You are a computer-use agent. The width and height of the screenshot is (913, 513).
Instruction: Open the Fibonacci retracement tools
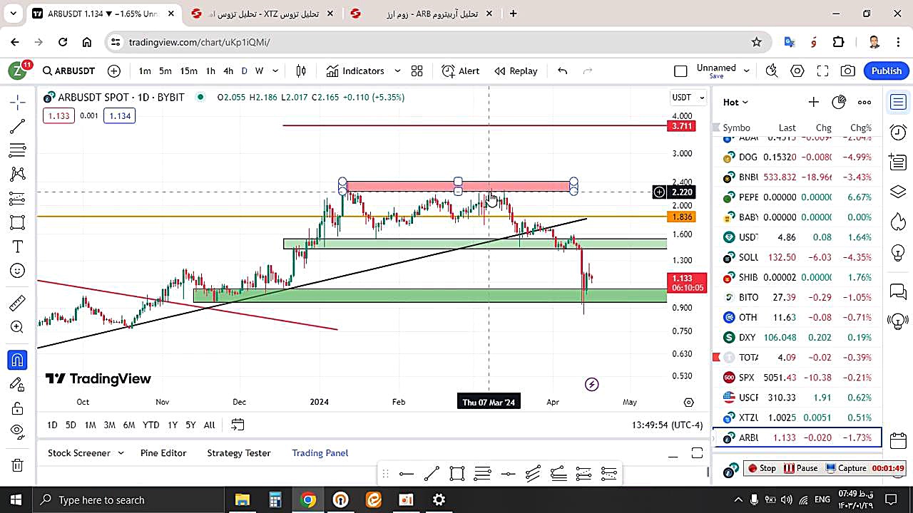[x=18, y=150]
